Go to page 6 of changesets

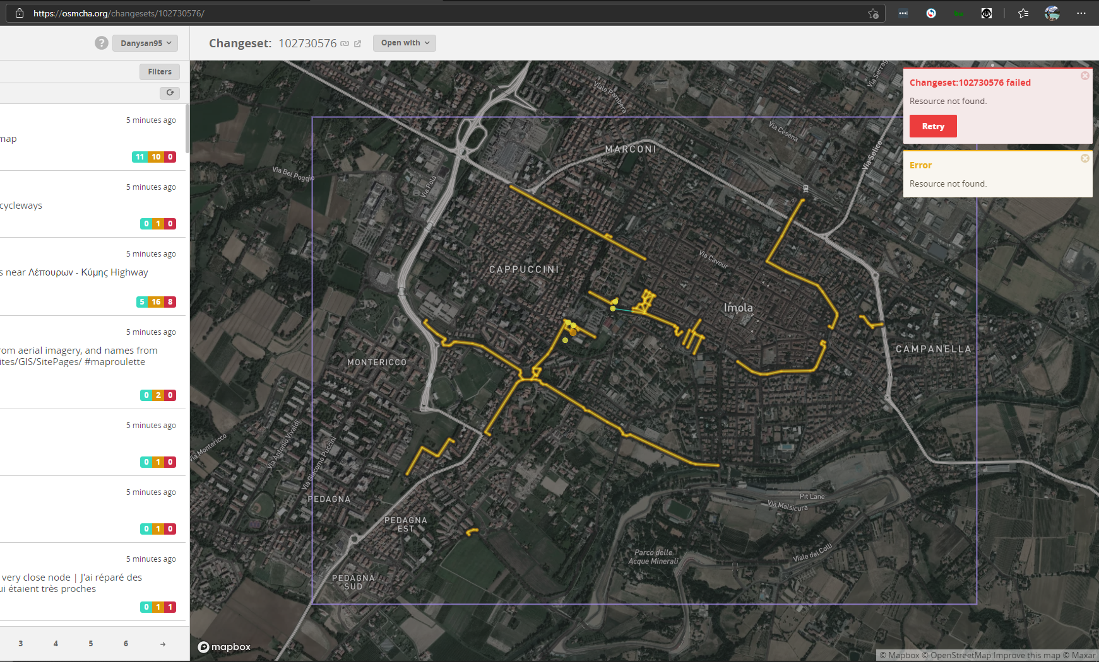coord(126,644)
